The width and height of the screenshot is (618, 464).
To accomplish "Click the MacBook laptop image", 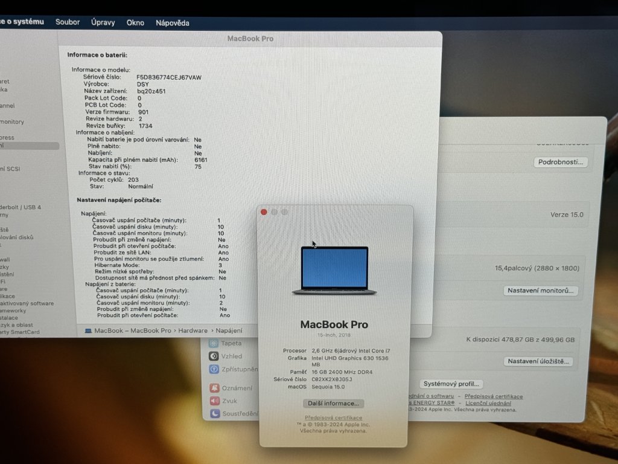I will point(334,270).
